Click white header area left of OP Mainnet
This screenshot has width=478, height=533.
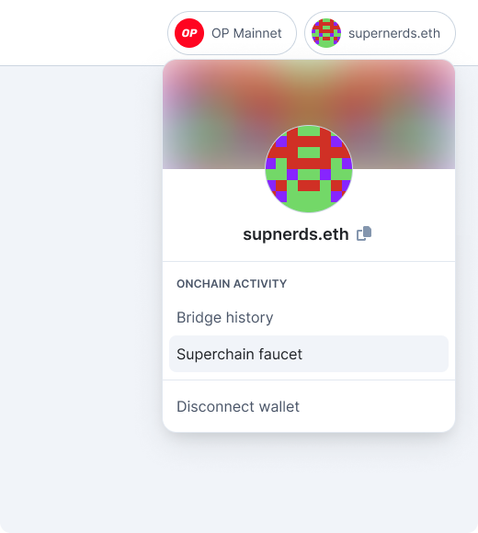(x=82, y=33)
